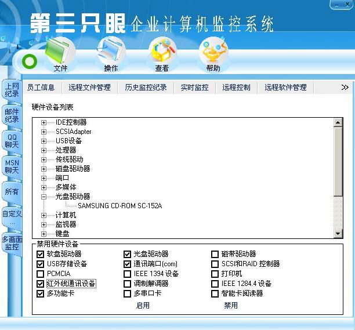Screen dimensions: 355x330
Task: Select the 磁盘驱动器 tree label
Action: coord(73,169)
